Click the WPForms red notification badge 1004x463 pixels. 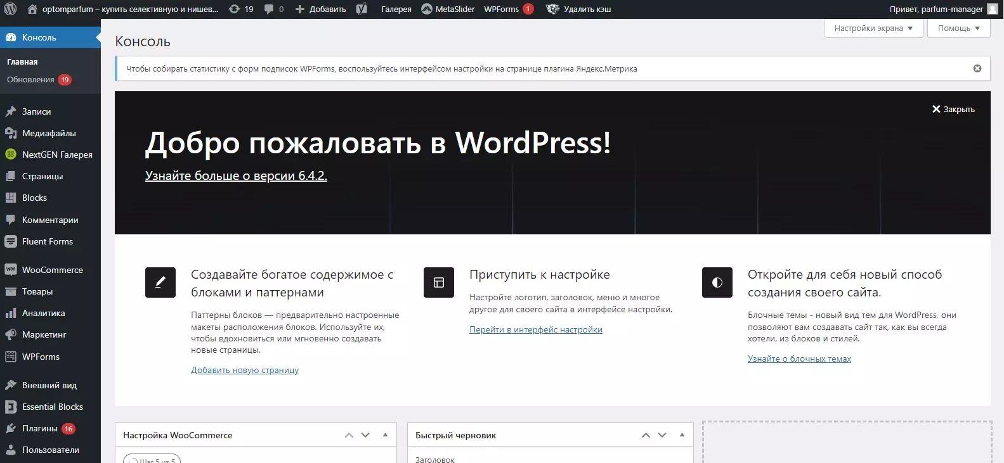[x=528, y=9]
